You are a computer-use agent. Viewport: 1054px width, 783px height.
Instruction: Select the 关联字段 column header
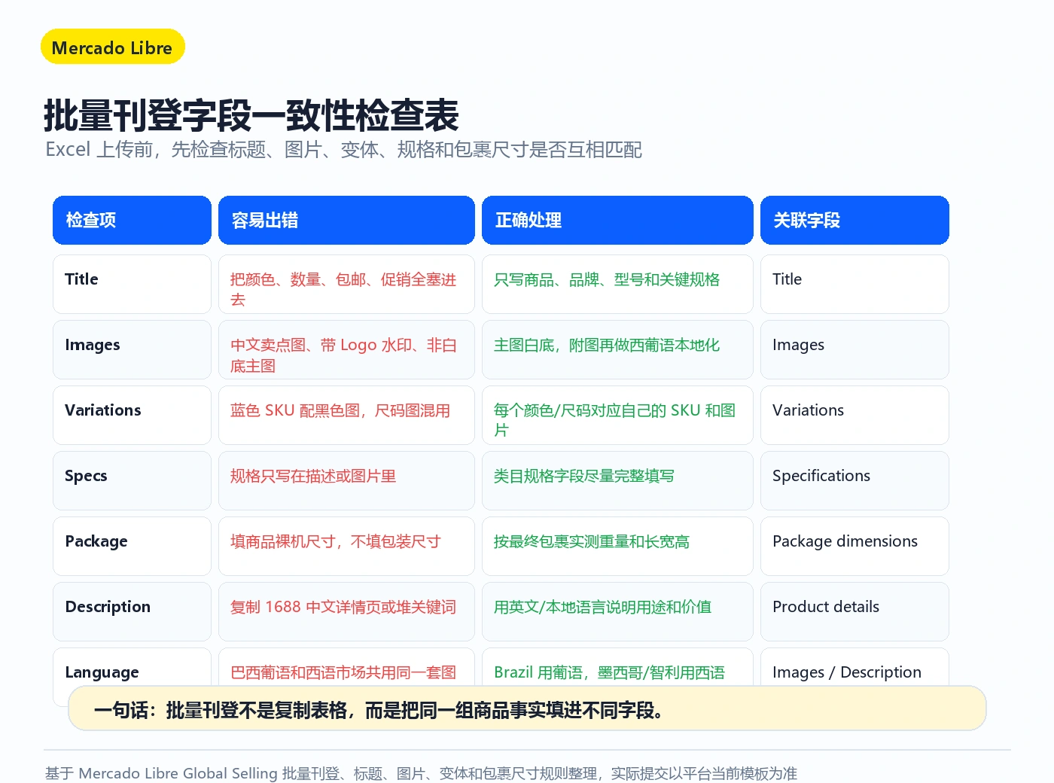tap(854, 220)
